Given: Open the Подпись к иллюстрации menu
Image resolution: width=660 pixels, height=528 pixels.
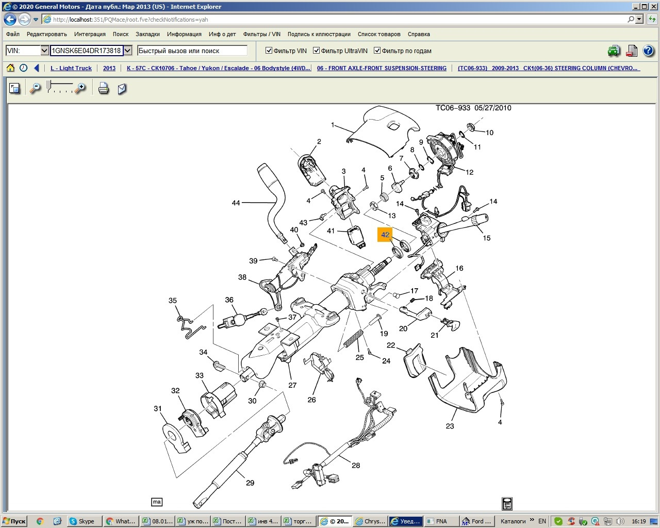Looking at the screenshot, I should coord(319,34).
